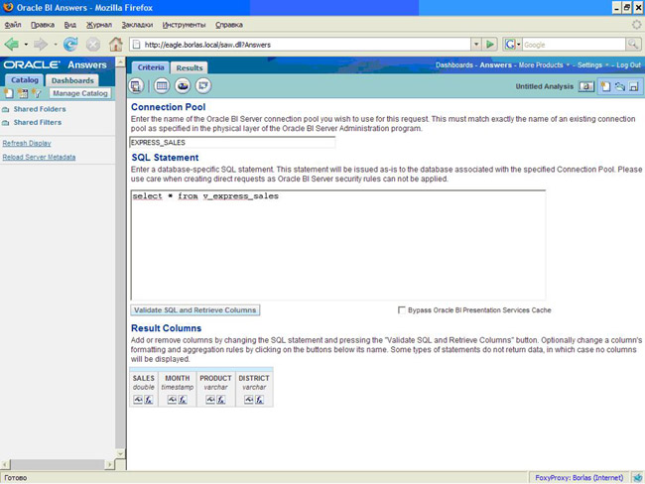
Task: Open the Инструменты menu
Action: click(186, 23)
